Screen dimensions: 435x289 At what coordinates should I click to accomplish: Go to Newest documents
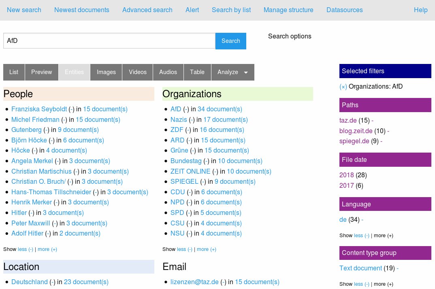coord(81,10)
